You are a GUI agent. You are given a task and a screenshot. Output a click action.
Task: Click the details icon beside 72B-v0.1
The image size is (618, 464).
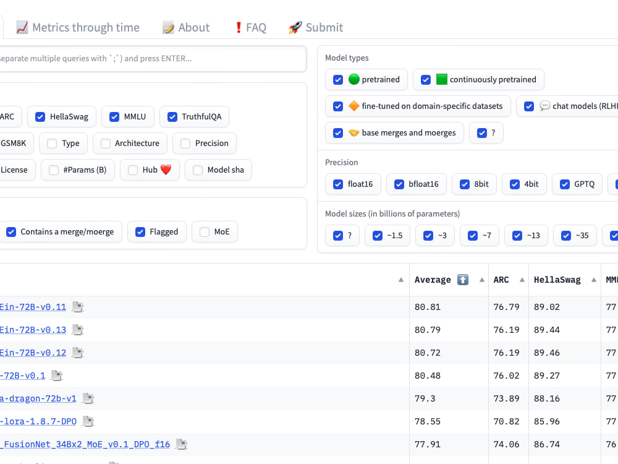(57, 376)
